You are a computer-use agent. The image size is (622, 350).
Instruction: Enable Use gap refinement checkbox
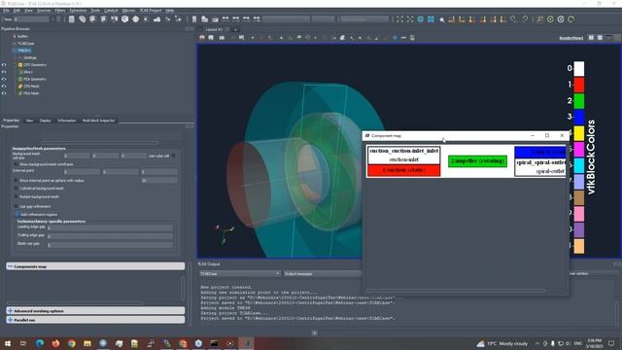pyautogui.click(x=16, y=206)
